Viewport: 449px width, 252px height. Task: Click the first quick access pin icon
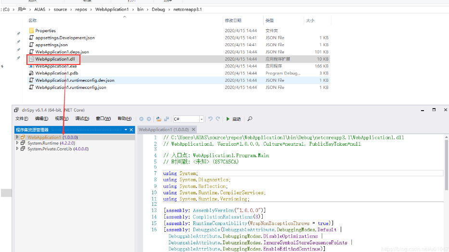[18, 34]
